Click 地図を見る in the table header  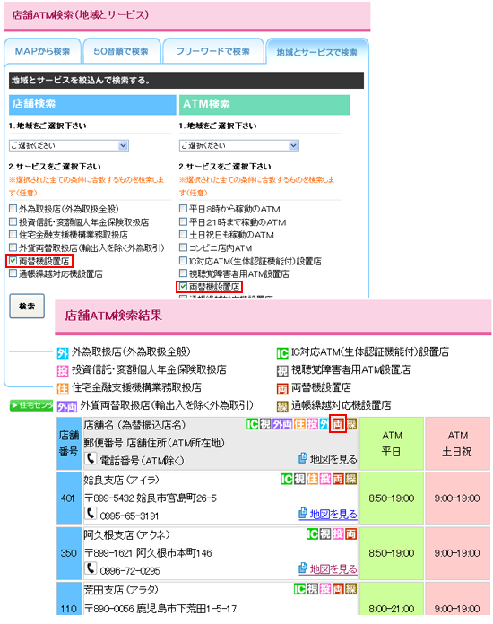(x=333, y=459)
